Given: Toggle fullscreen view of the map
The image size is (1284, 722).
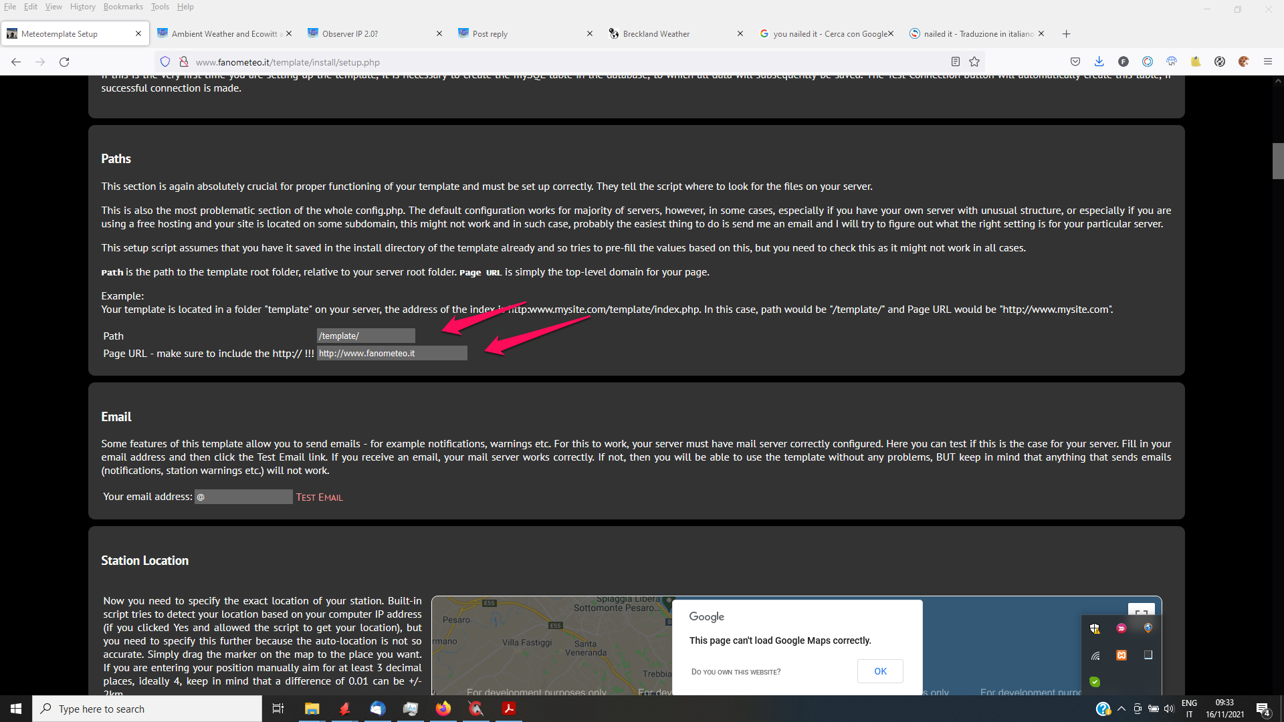Looking at the screenshot, I should (x=1141, y=611).
